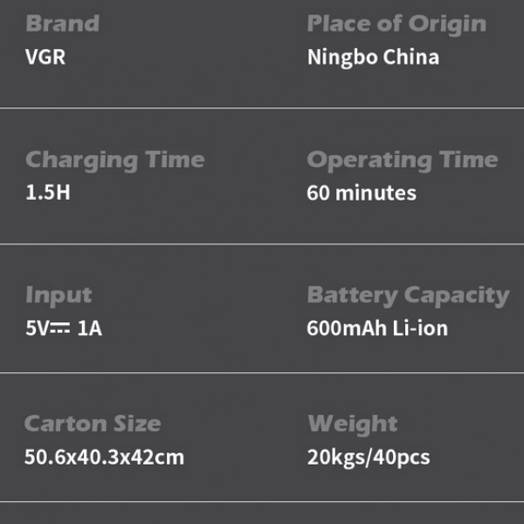Click the Place of Origin heading
The height and width of the screenshot is (524, 524).
(396, 25)
